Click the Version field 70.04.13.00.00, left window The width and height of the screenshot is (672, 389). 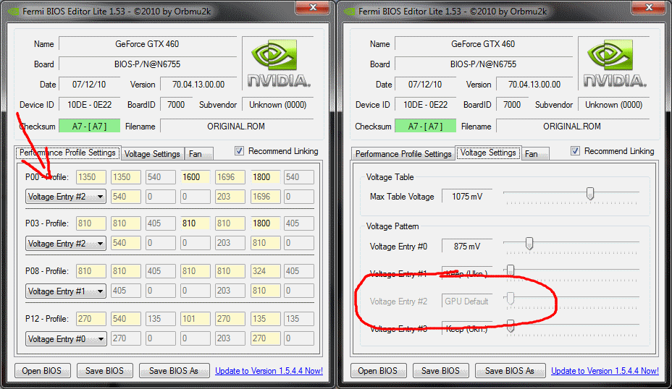click(198, 85)
